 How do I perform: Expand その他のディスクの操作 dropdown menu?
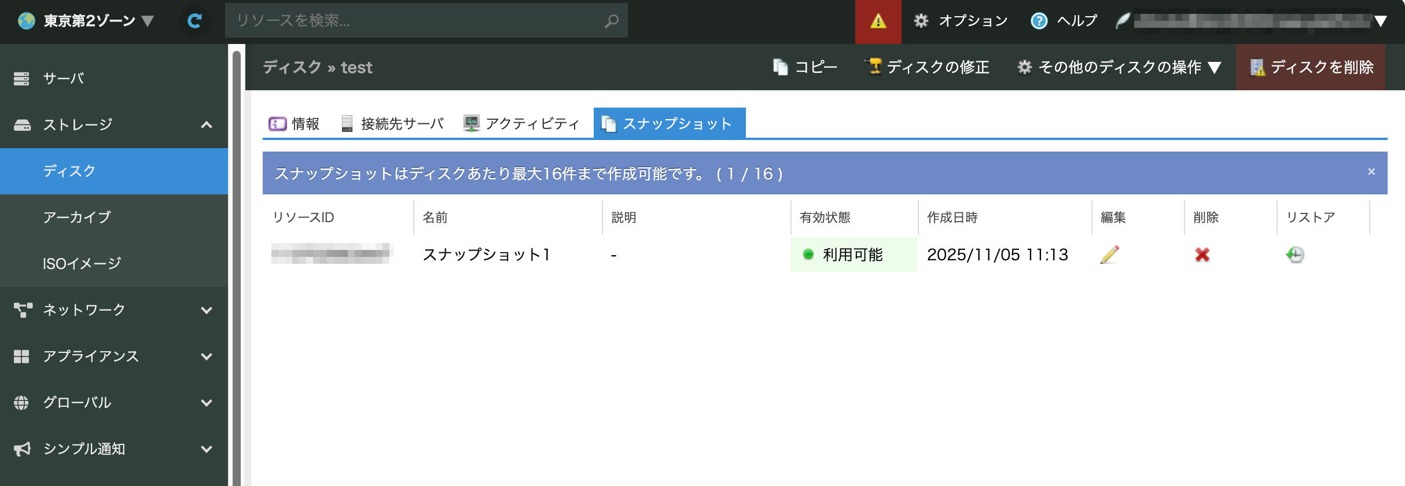pyautogui.click(x=1119, y=67)
